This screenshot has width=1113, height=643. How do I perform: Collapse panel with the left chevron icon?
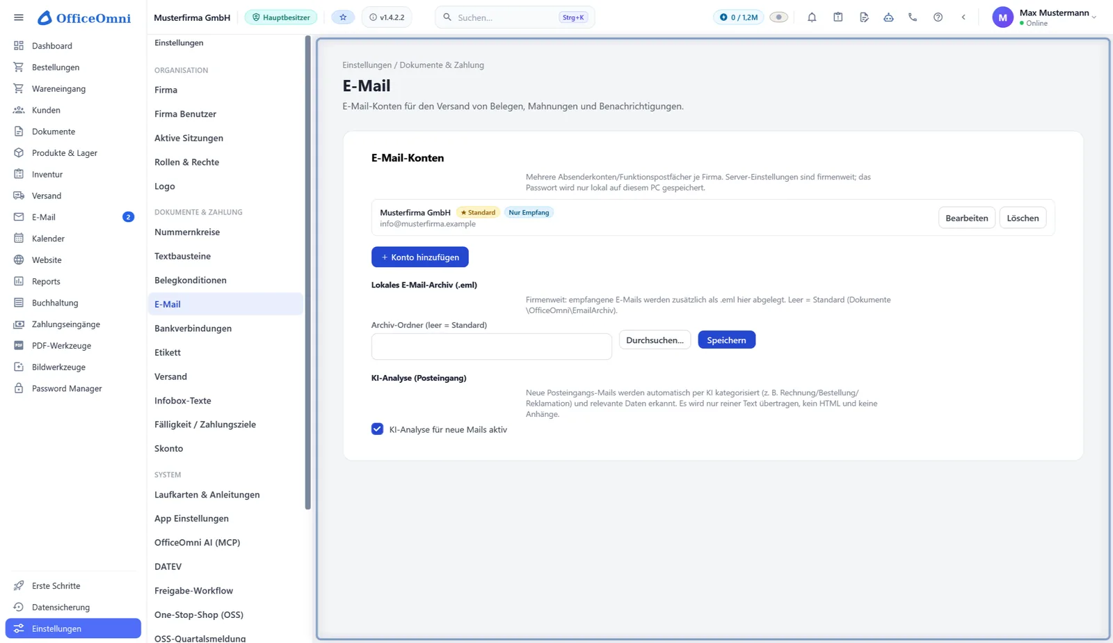963,17
